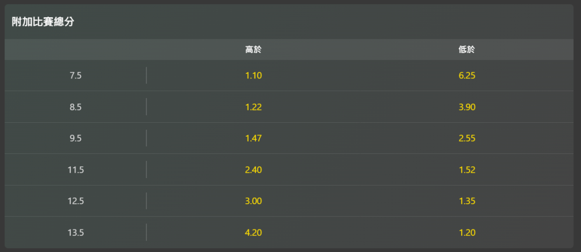Image resolution: width=581 pixels, height=252 pixels.
Task: Pick over 8.5 at 1.22
Action: tap(253, 107)
